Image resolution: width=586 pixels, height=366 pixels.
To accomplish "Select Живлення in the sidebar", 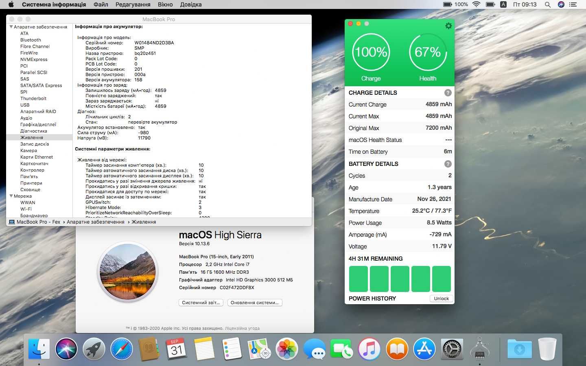I will point(39,137).
